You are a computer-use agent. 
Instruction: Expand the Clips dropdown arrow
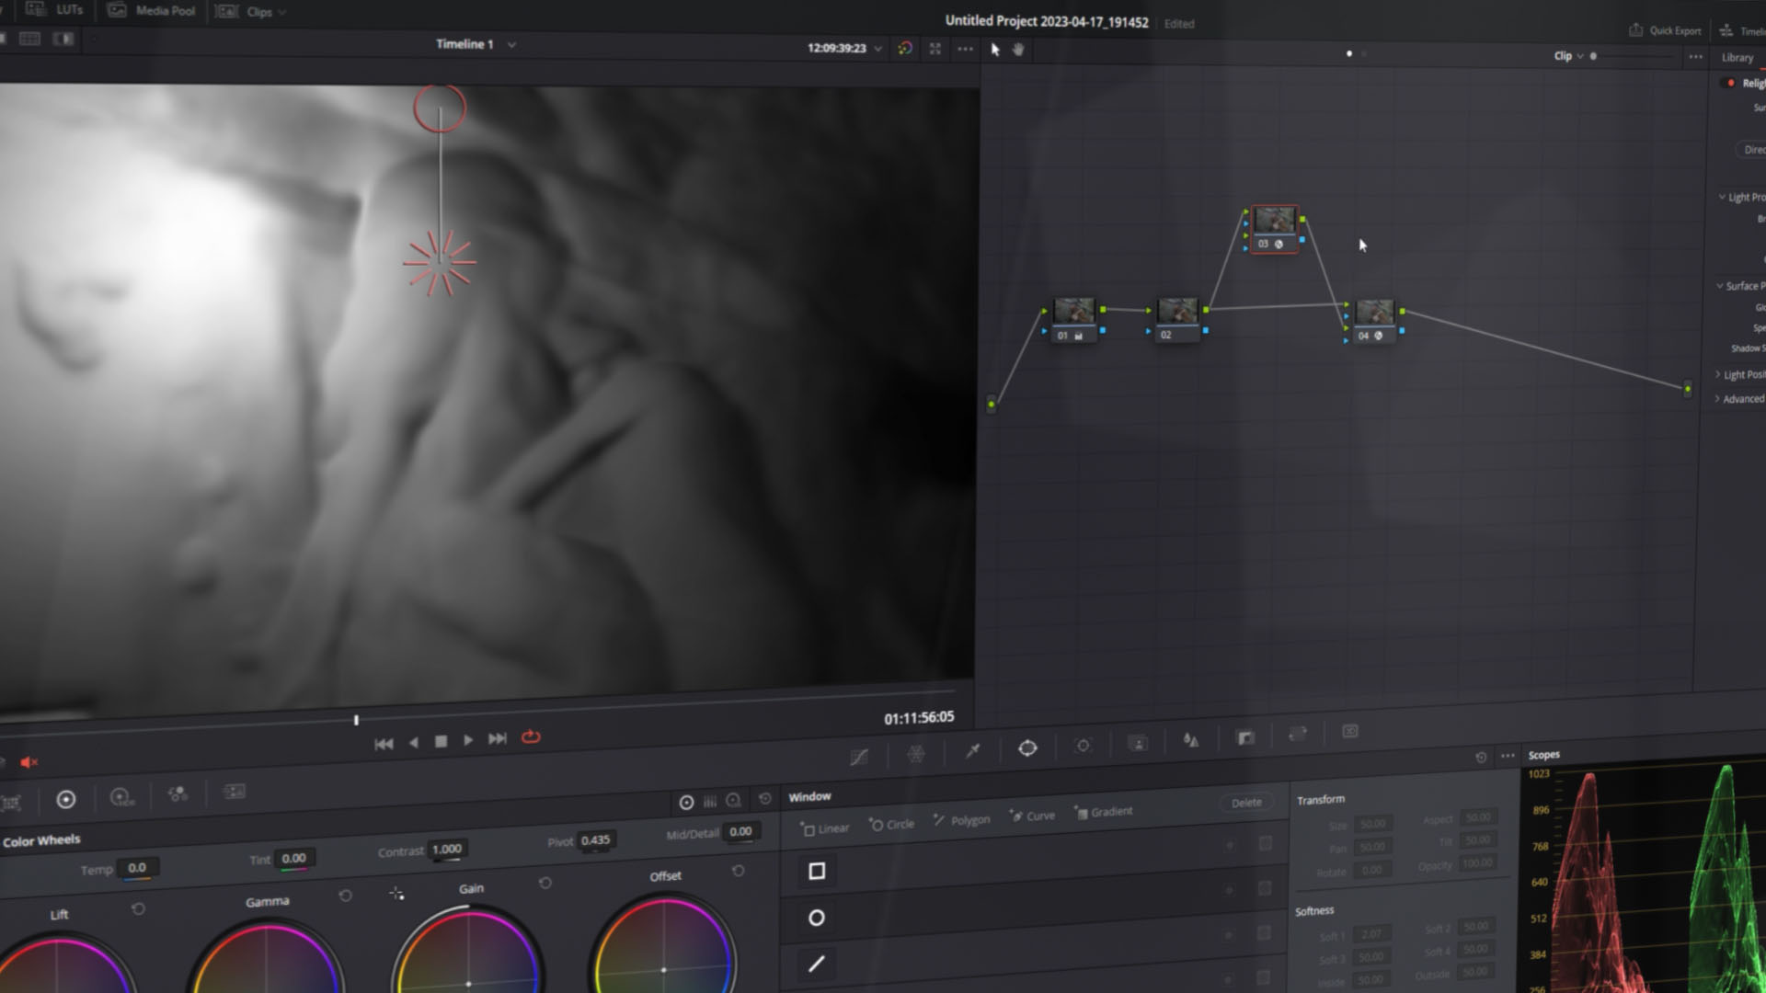(x=282, y=13)
